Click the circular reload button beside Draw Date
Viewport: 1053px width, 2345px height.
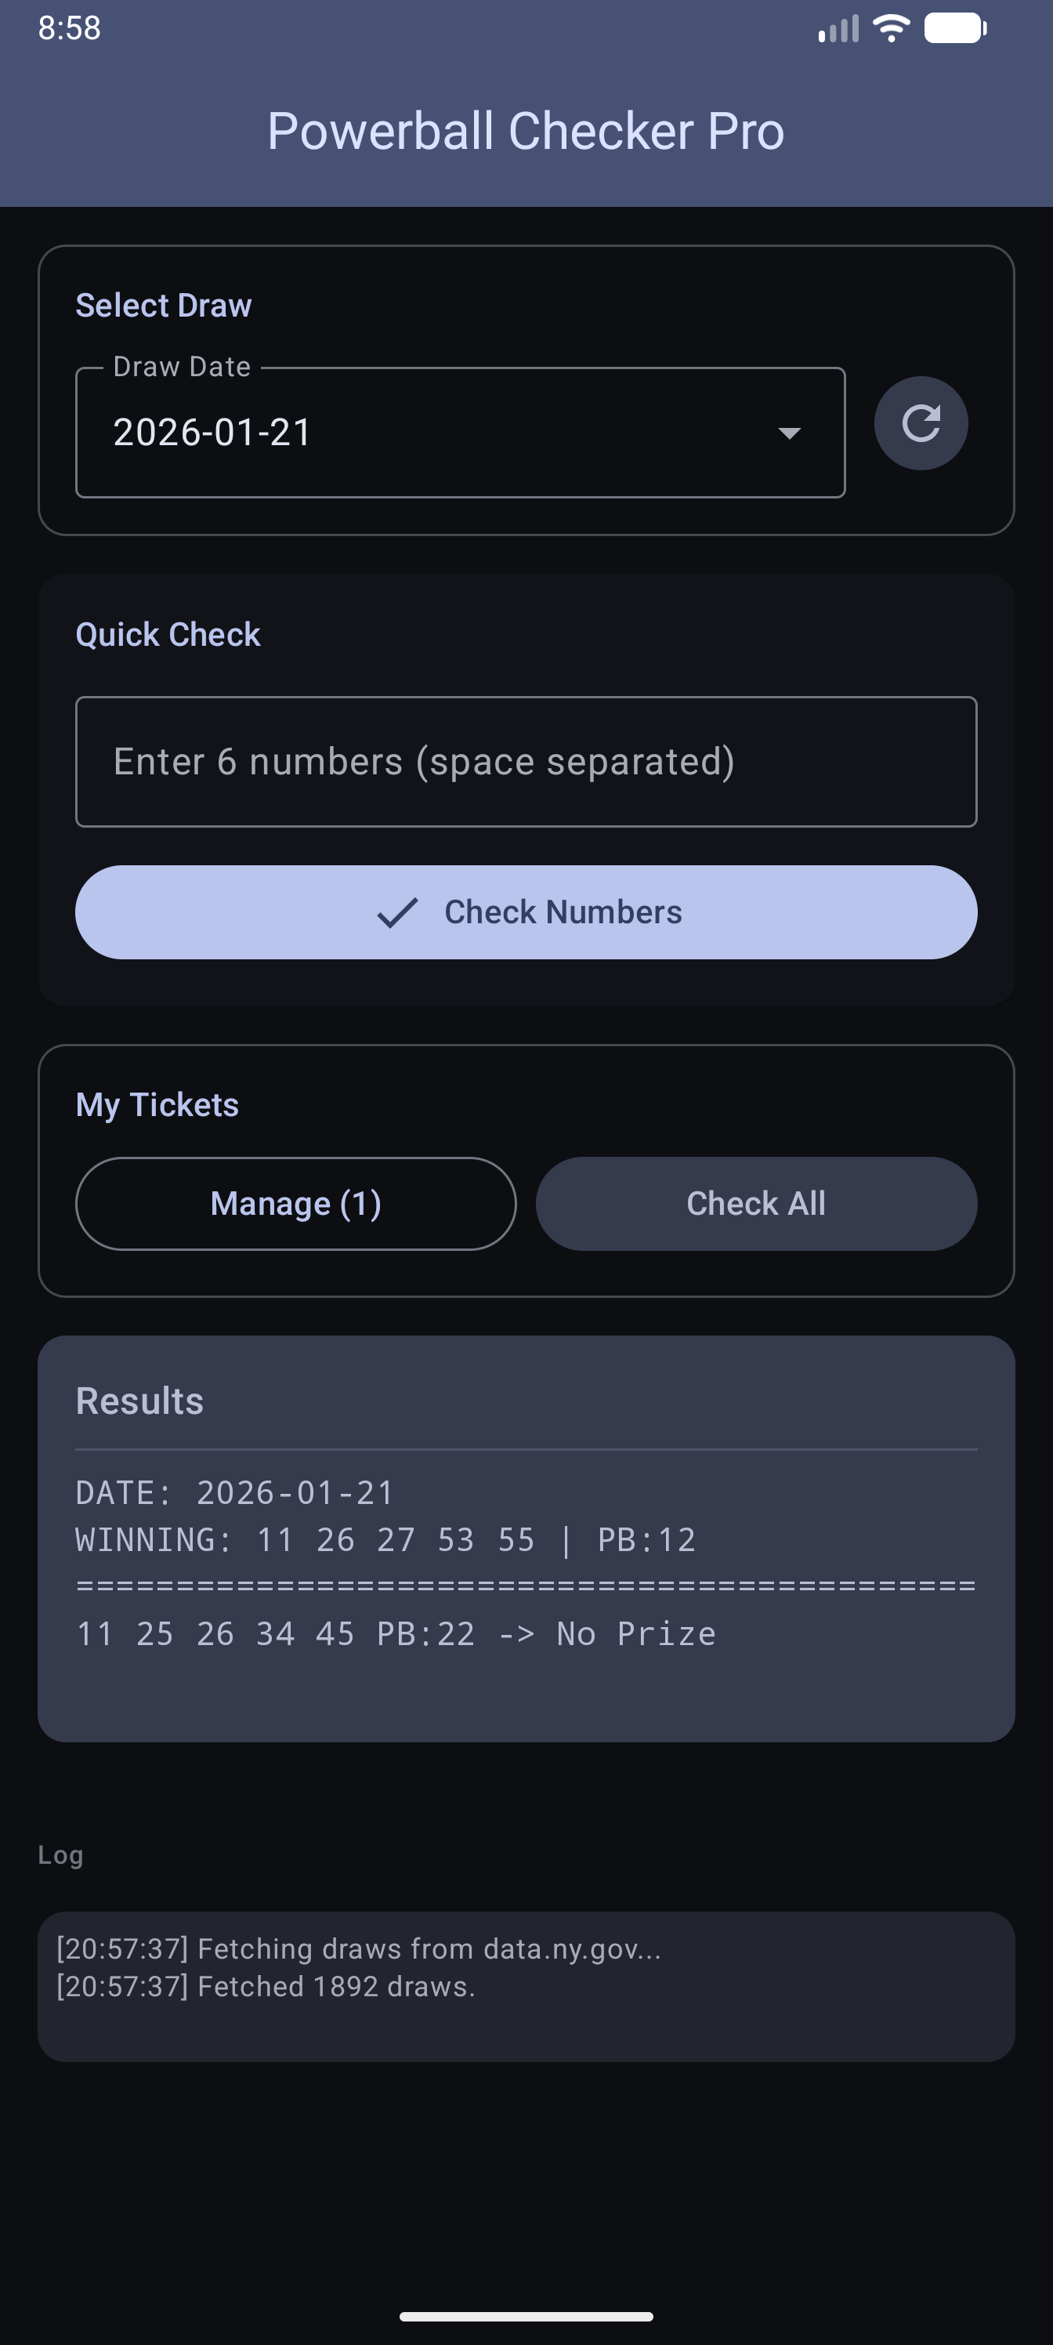[921, 422]
